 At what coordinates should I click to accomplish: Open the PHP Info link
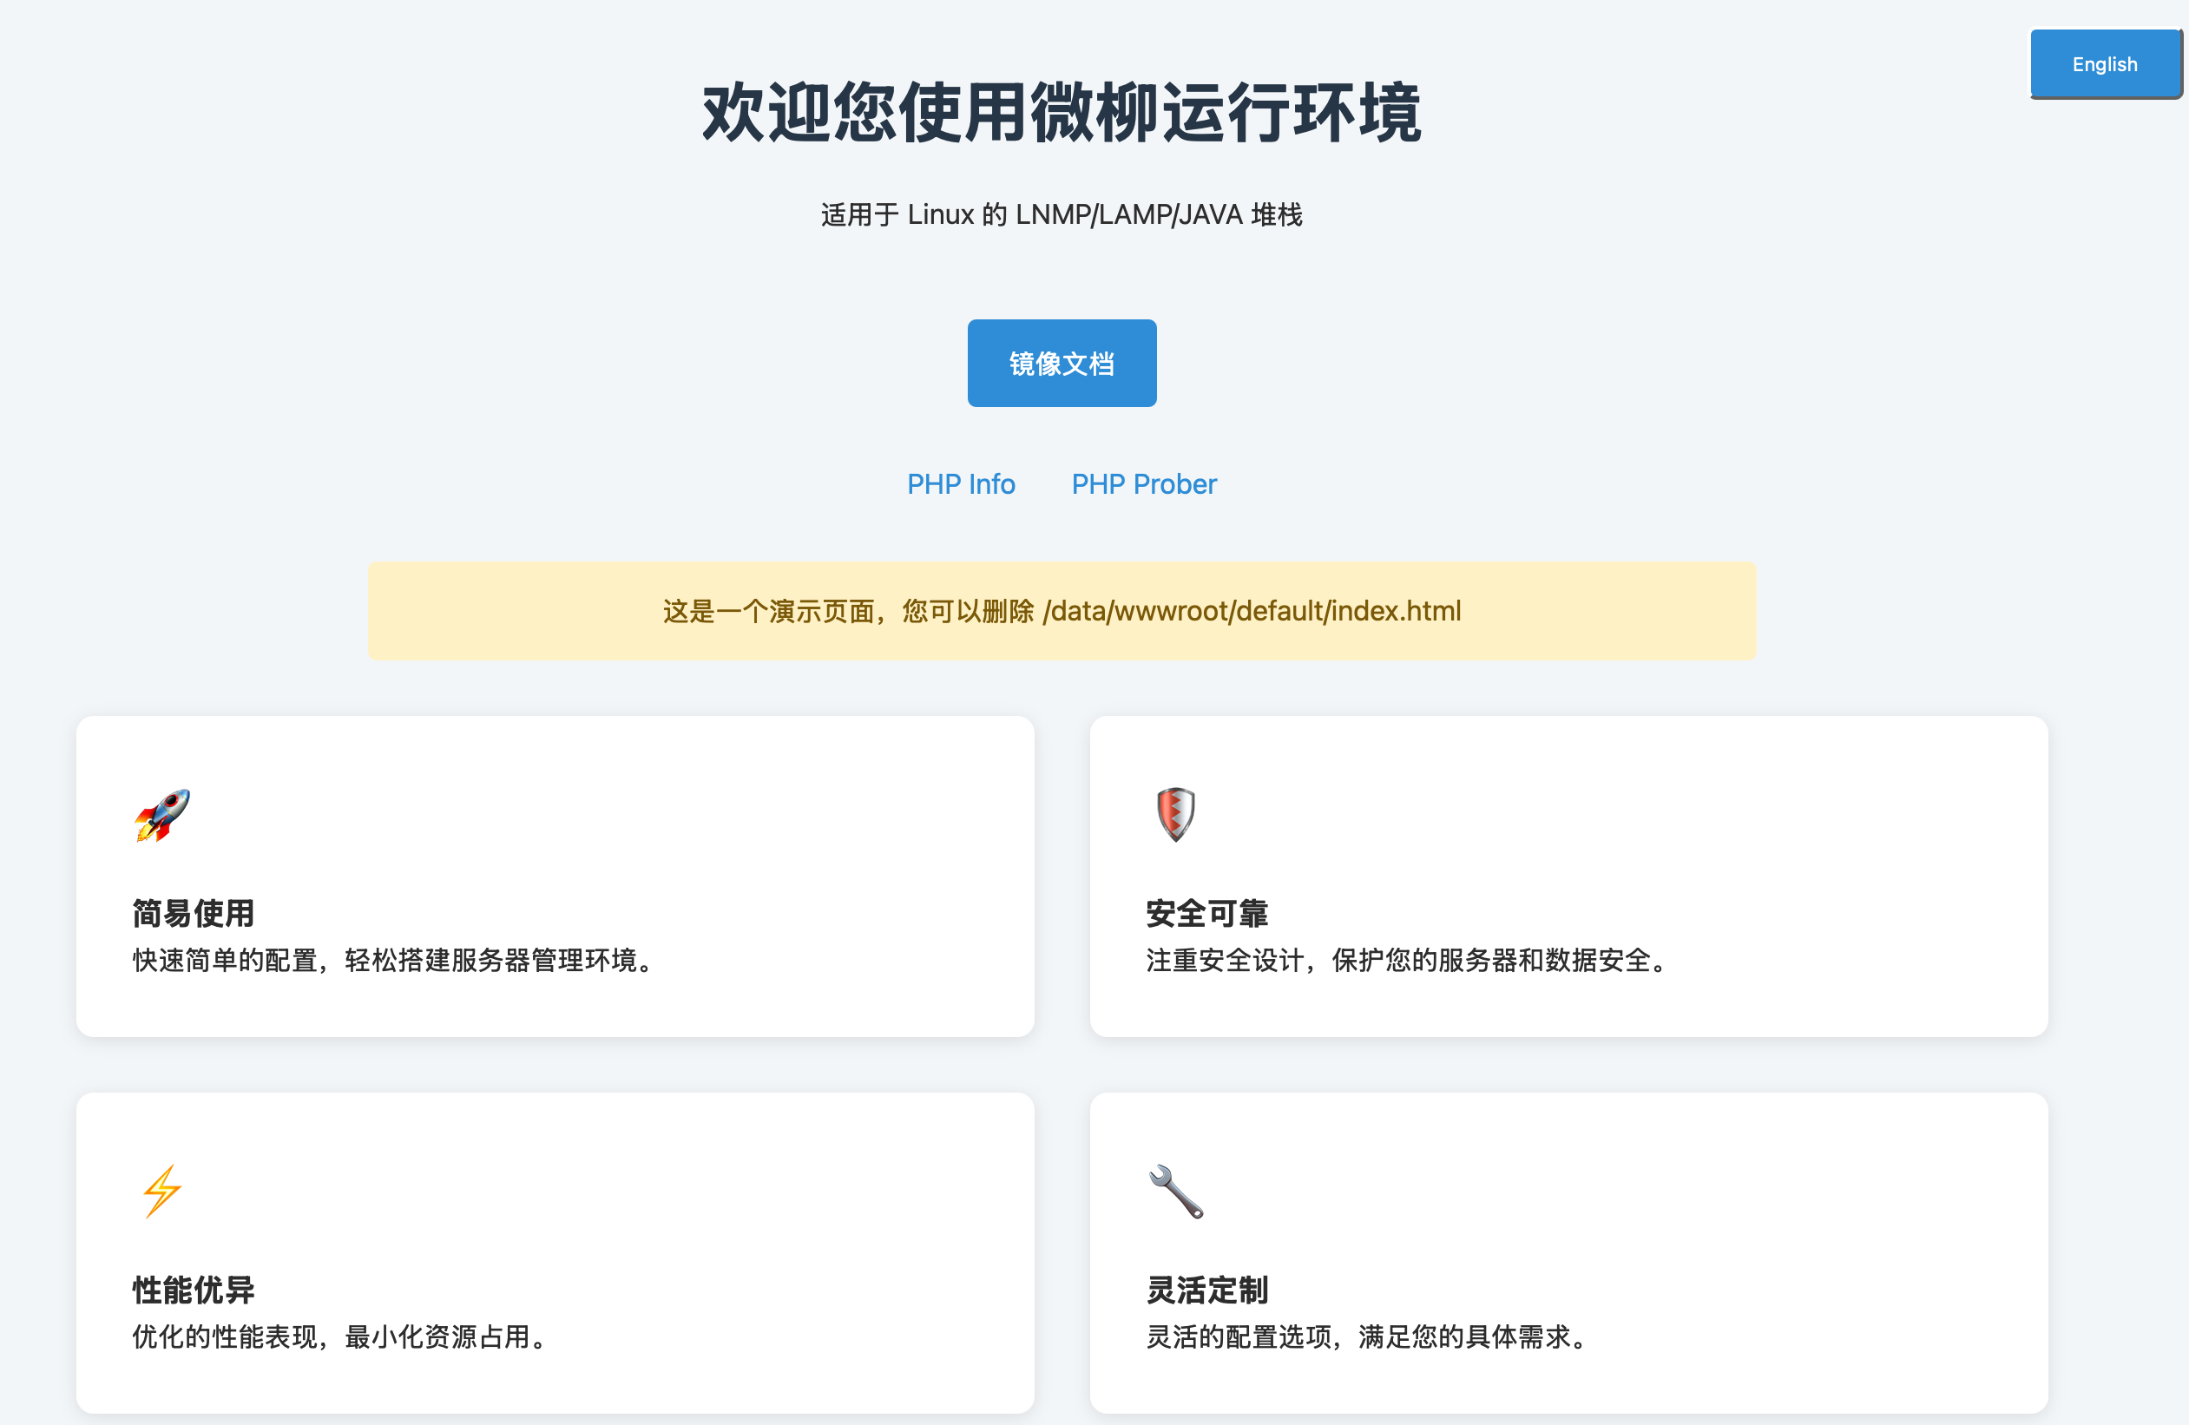(x=961, y=483)
